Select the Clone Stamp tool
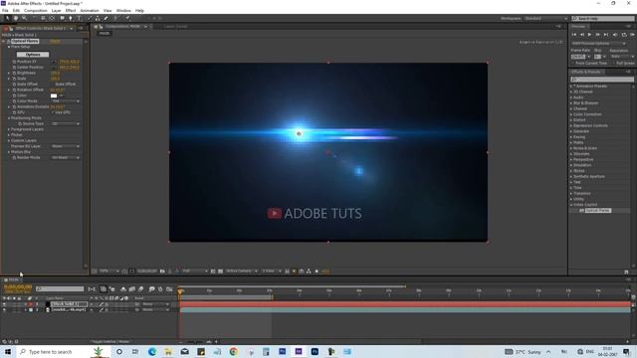This screenshot has width=637, height=358. click(x=98, y=18)
